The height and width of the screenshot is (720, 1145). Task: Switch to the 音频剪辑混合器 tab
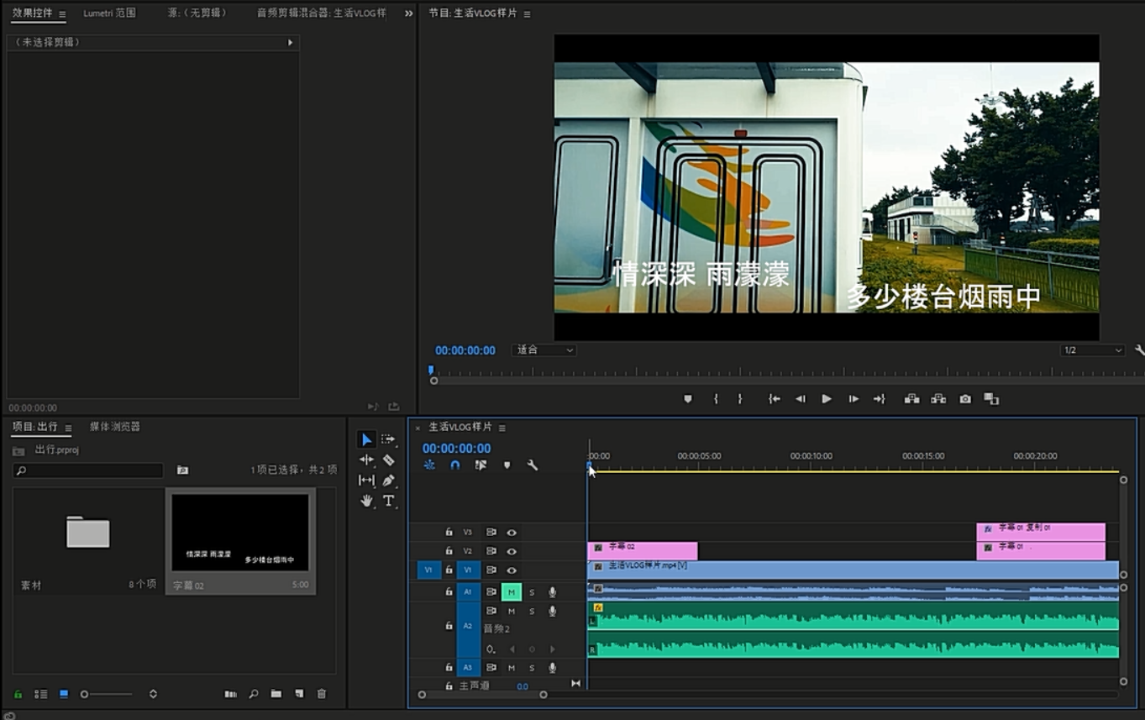click(322, 13)
